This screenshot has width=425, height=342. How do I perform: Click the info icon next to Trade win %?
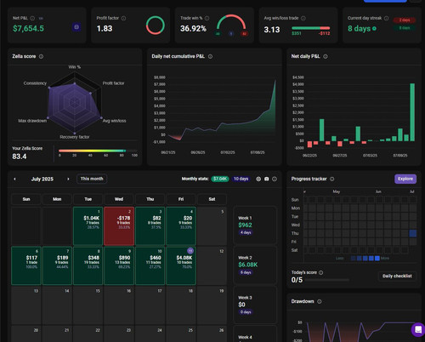point(207,18)
